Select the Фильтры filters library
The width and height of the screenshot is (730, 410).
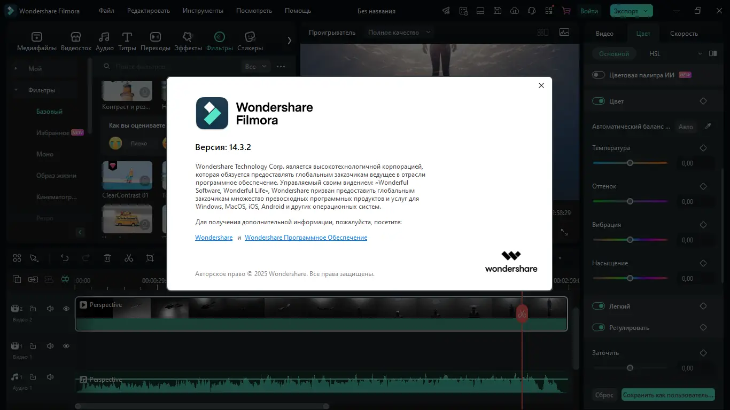pyautogui.click(x=220, y=41)
